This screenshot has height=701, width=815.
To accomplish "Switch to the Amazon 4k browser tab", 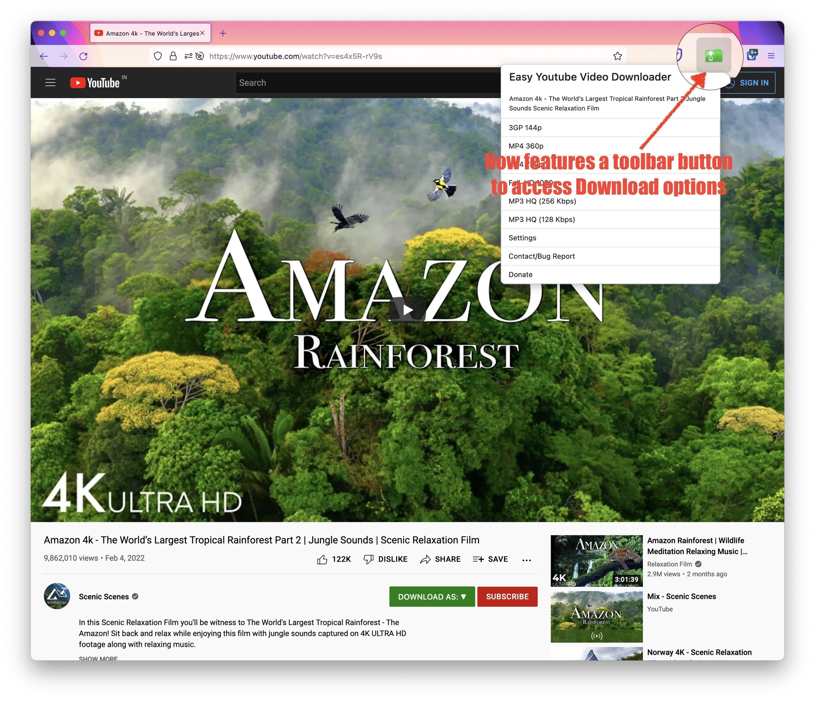I will pos(150,33).
